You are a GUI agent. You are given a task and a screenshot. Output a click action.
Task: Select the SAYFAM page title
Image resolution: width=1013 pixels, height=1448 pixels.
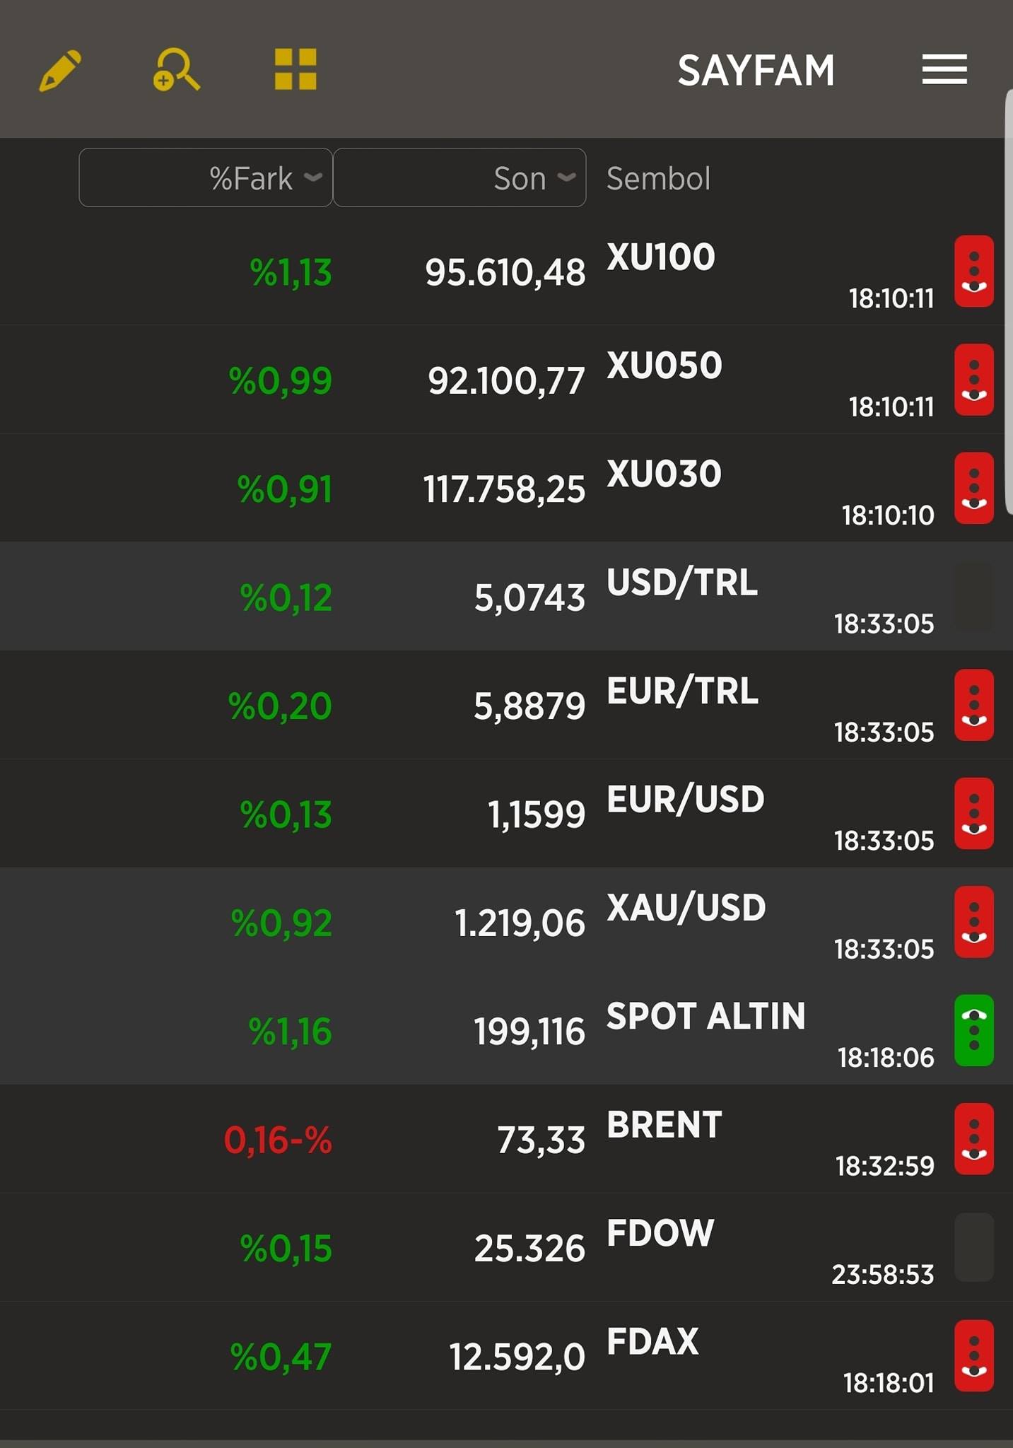tap(756, 70)
